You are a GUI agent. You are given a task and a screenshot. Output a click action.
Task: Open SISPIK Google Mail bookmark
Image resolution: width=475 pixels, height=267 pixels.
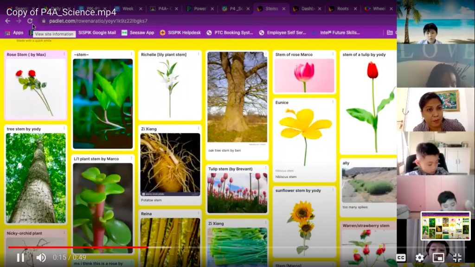pos(96,32)
